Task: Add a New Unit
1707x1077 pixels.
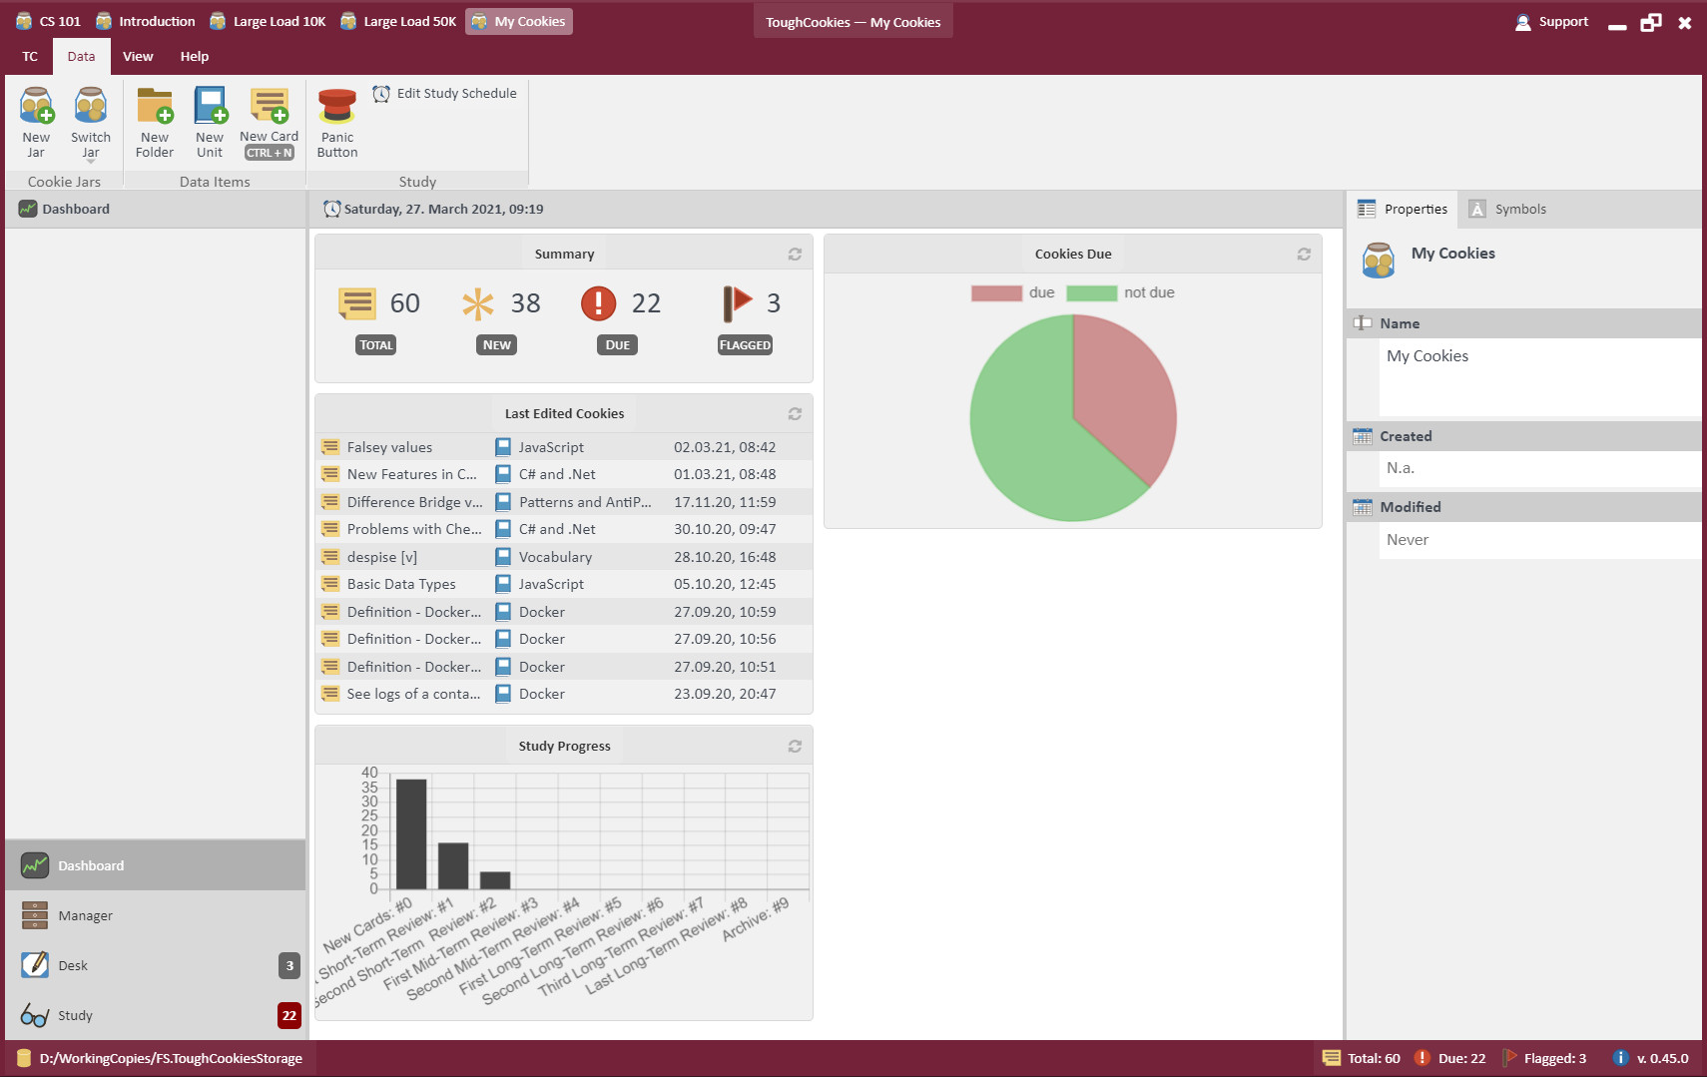Action: pos(210,122)
